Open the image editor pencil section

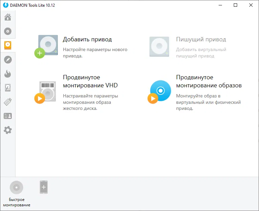(8, 59)
